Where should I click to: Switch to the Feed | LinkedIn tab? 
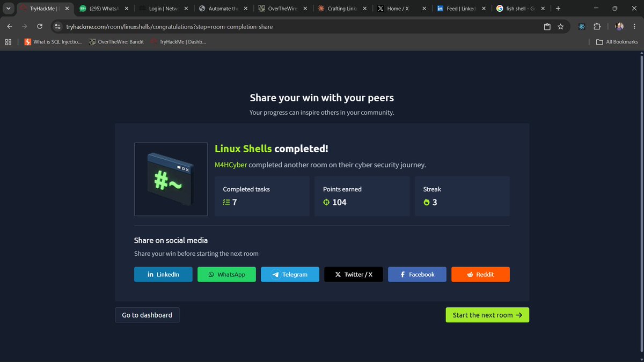[460, 9]
